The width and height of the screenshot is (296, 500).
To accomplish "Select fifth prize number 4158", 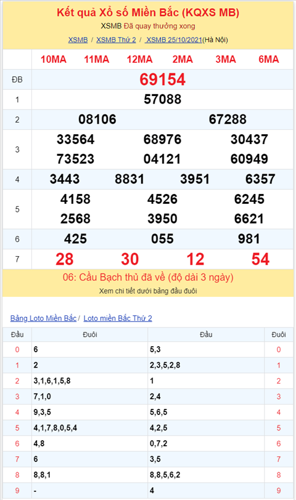I will [x=75, y=199].
